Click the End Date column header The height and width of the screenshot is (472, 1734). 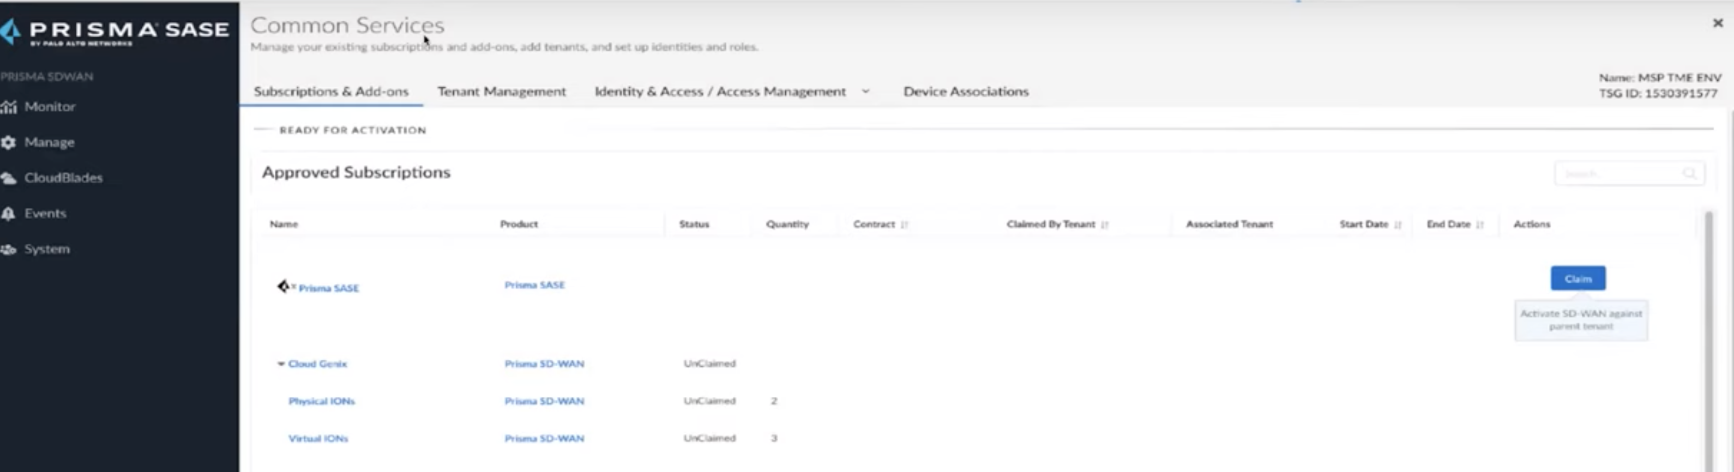(x=1449, y=225)
